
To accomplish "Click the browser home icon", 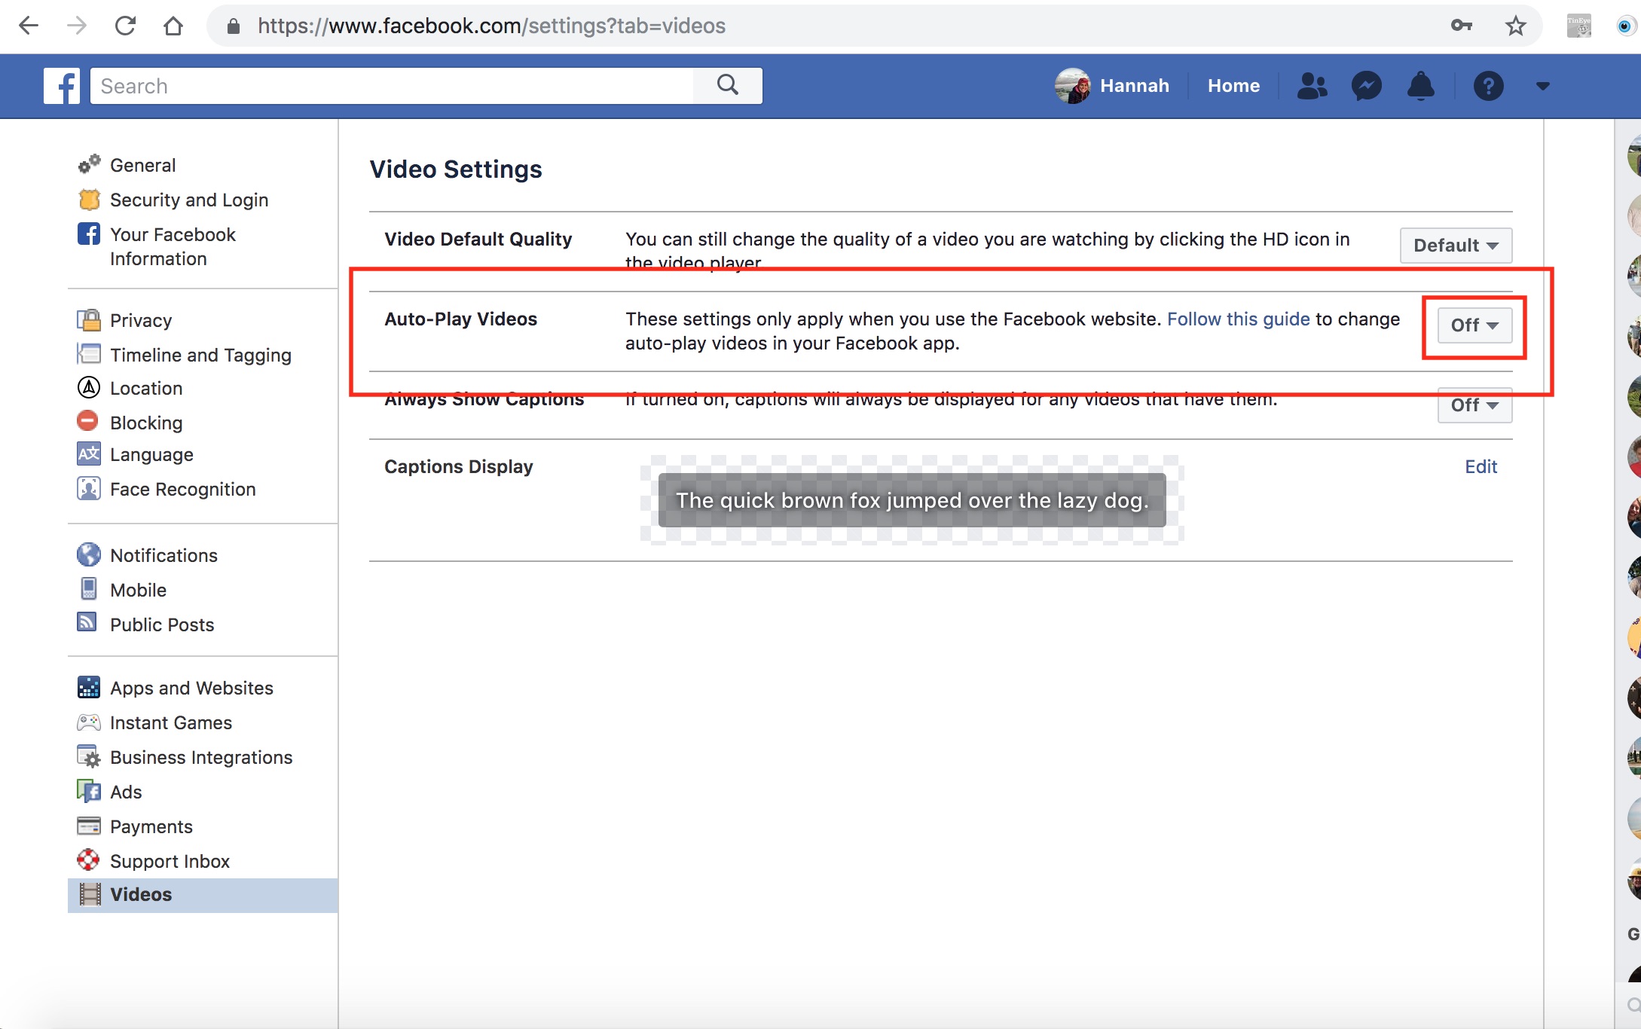I will pos(173,26).
